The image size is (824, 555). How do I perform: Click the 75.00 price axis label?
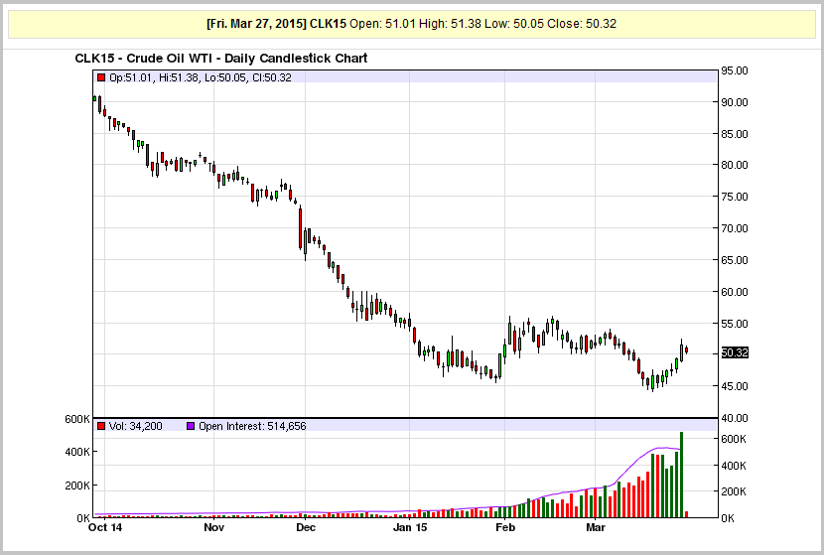[x=734, y=197]
